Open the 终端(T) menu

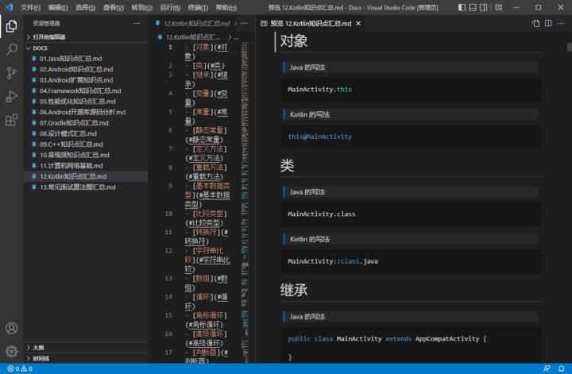coord(199,6)
